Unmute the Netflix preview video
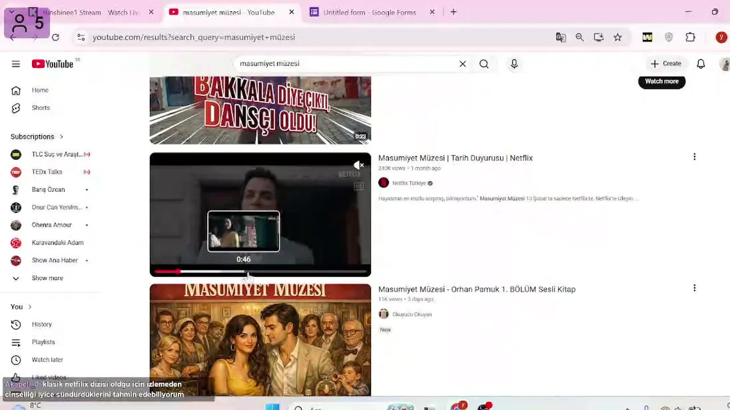Image resolution: width=730 pixels, height=410 pixels. [358, 165]
